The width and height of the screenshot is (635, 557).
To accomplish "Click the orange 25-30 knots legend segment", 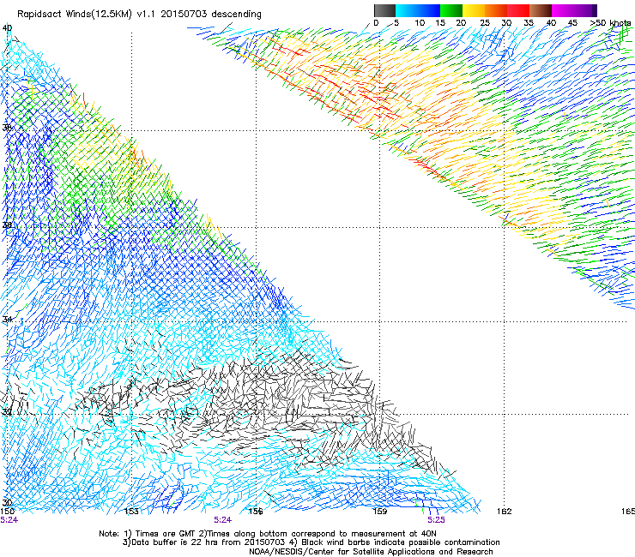I will point(496,10).
